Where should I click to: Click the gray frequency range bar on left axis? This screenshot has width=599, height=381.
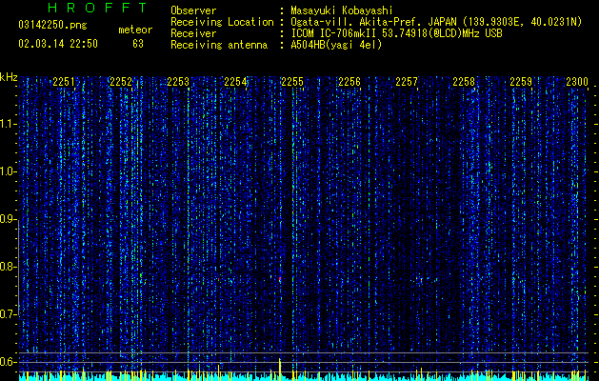click(18, 267)
